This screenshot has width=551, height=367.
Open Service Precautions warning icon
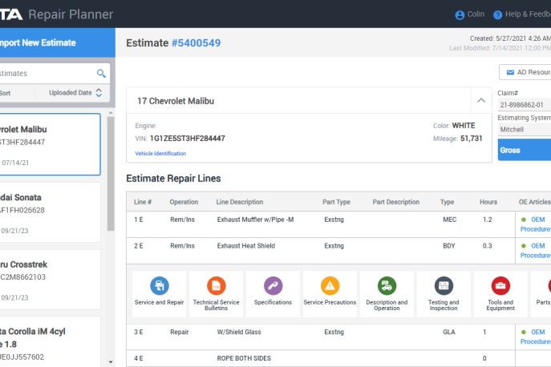coord(330,286)
